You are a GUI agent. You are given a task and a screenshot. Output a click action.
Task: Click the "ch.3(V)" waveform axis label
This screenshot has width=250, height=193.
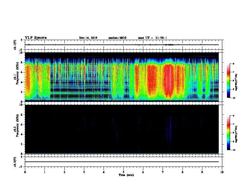15,162
